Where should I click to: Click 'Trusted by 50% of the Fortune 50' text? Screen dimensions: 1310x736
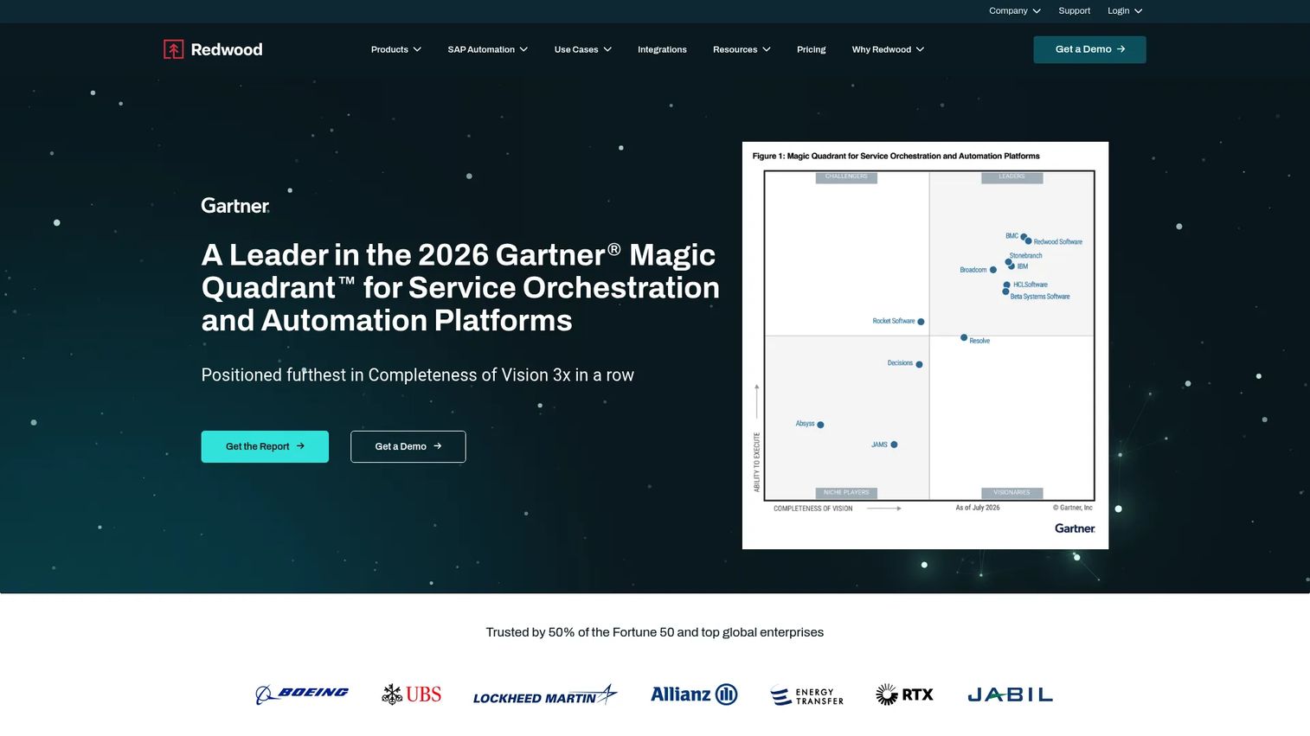pyautogui.click(x=655, y=632)
